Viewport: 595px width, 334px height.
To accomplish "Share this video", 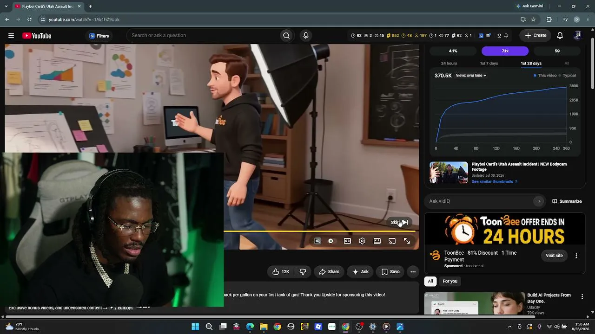I will coord(329,272).
